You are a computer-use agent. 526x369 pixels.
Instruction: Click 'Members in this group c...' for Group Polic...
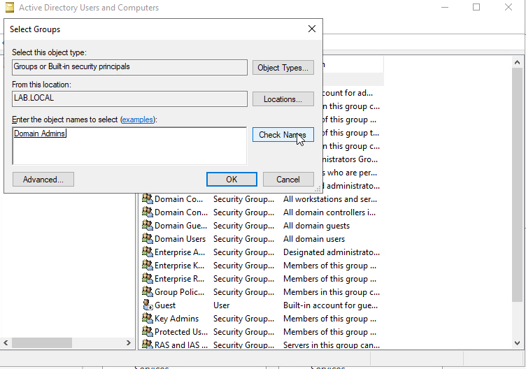[332, 292]
